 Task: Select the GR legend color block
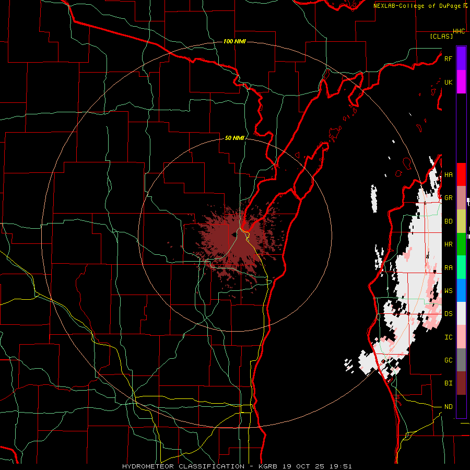pos(461,197)
